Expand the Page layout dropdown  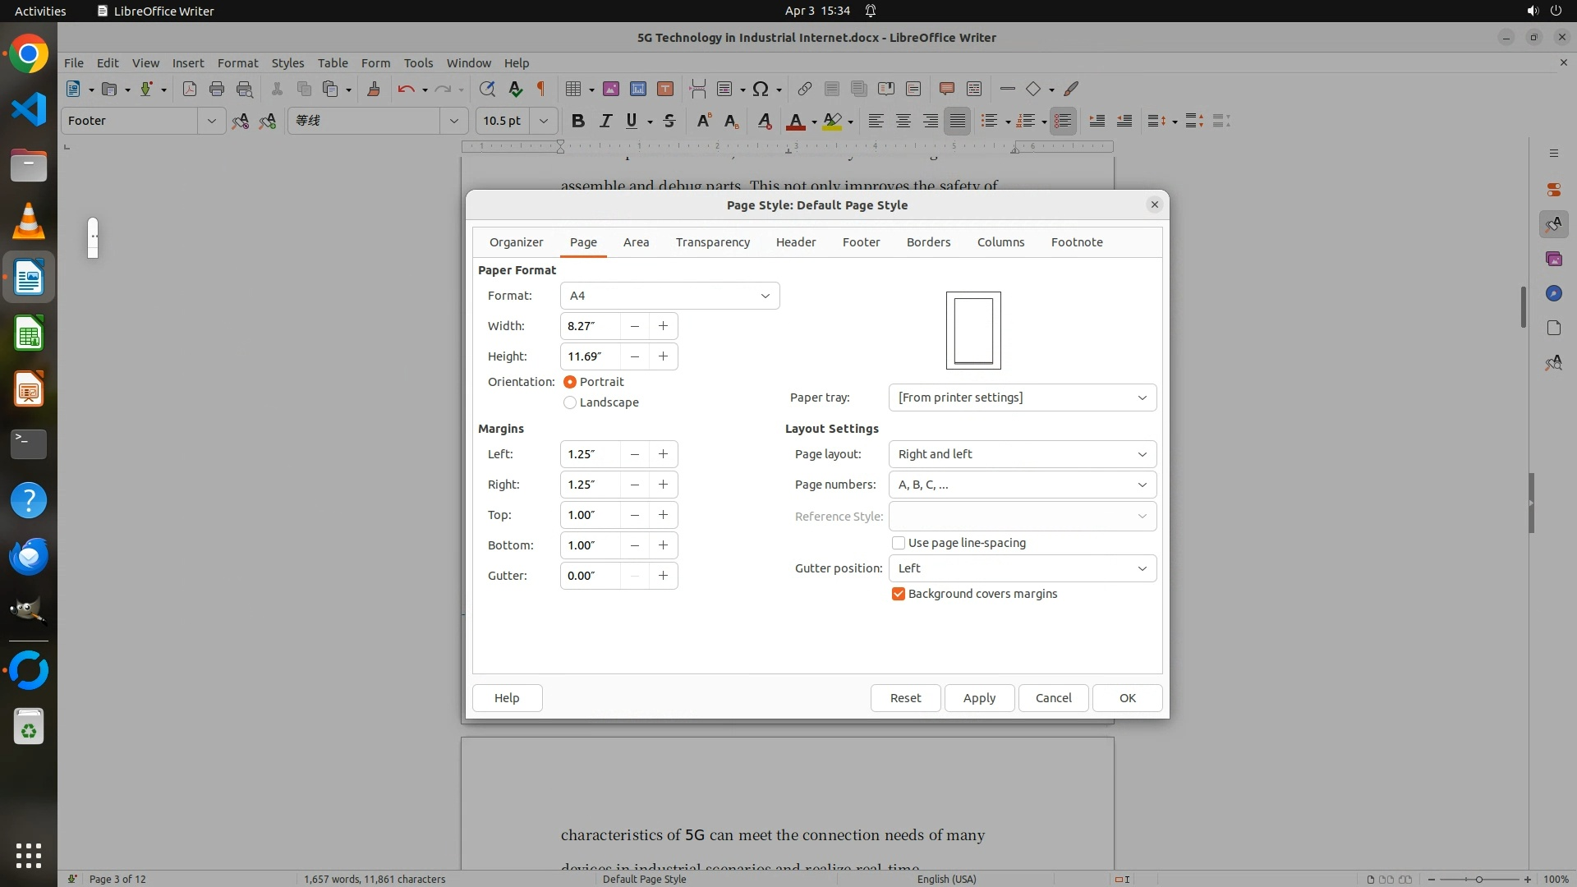pyautogui.click(x=1022, y=454)
